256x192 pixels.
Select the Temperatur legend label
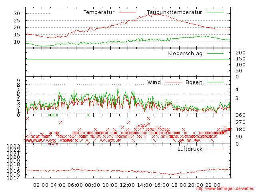coord(99,12)
